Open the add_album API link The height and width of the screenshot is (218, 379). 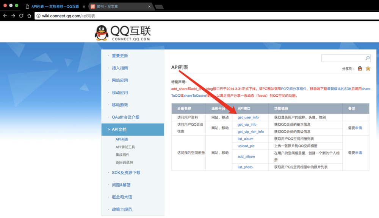[x=246, y=156]
